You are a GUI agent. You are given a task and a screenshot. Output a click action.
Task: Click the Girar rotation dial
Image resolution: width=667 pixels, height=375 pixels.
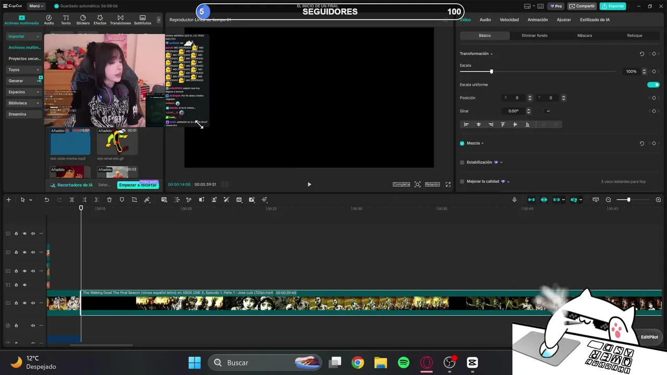point(547,111)
